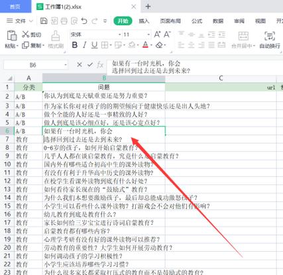Image resolution: width=283 pixels, height=275 pixels.
Task: Increase font size with larger A icon
Action: tap(157, 34)
